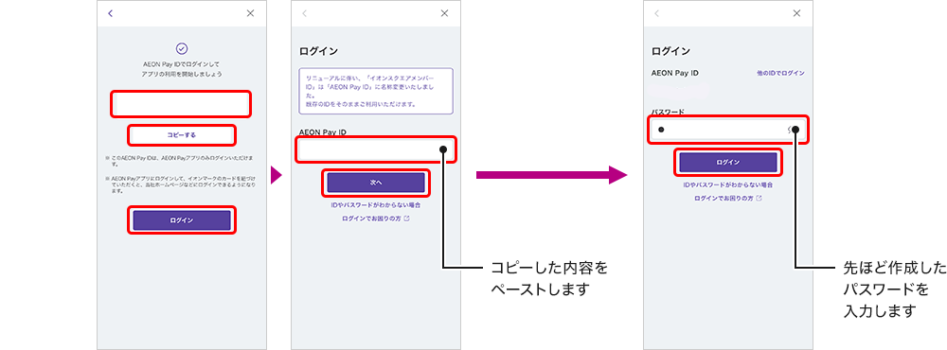The image size is (947, 350).
Task: Close the third password screen
Action: coord(796,13)
